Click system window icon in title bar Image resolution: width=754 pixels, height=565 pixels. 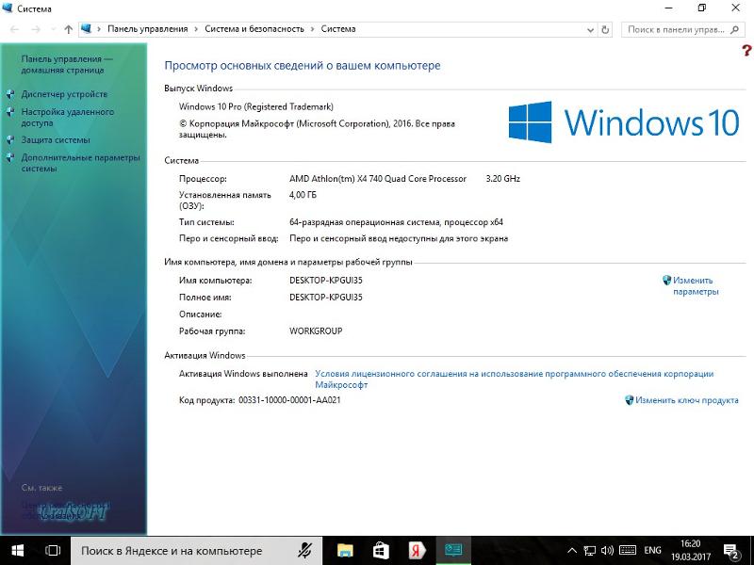coord(8,8)
